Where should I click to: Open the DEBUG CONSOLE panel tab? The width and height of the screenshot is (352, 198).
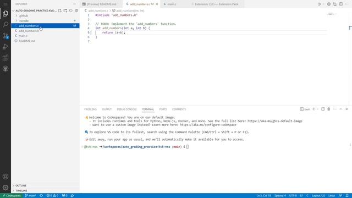[127, 109]
